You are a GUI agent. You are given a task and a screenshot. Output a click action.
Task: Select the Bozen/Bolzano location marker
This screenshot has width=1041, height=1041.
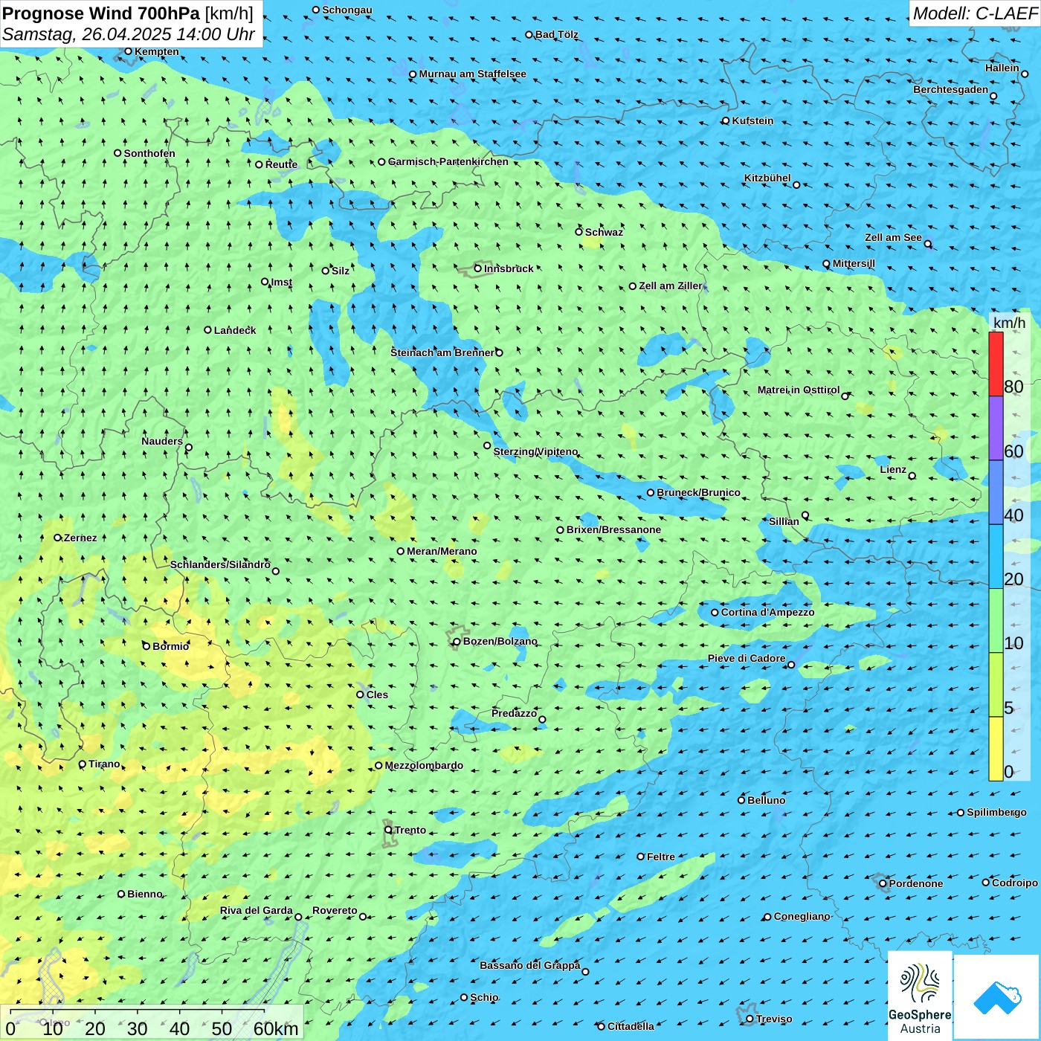point(457,642)
